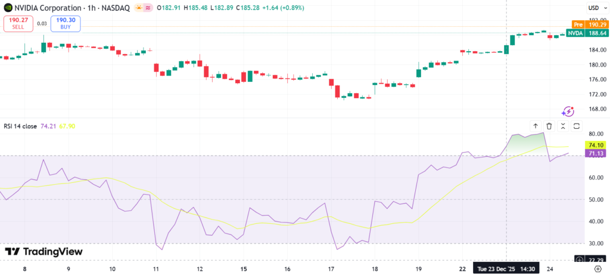Click the pre-market sun session icon
Viewport: 610px width, 275px height.
(138, 8)
